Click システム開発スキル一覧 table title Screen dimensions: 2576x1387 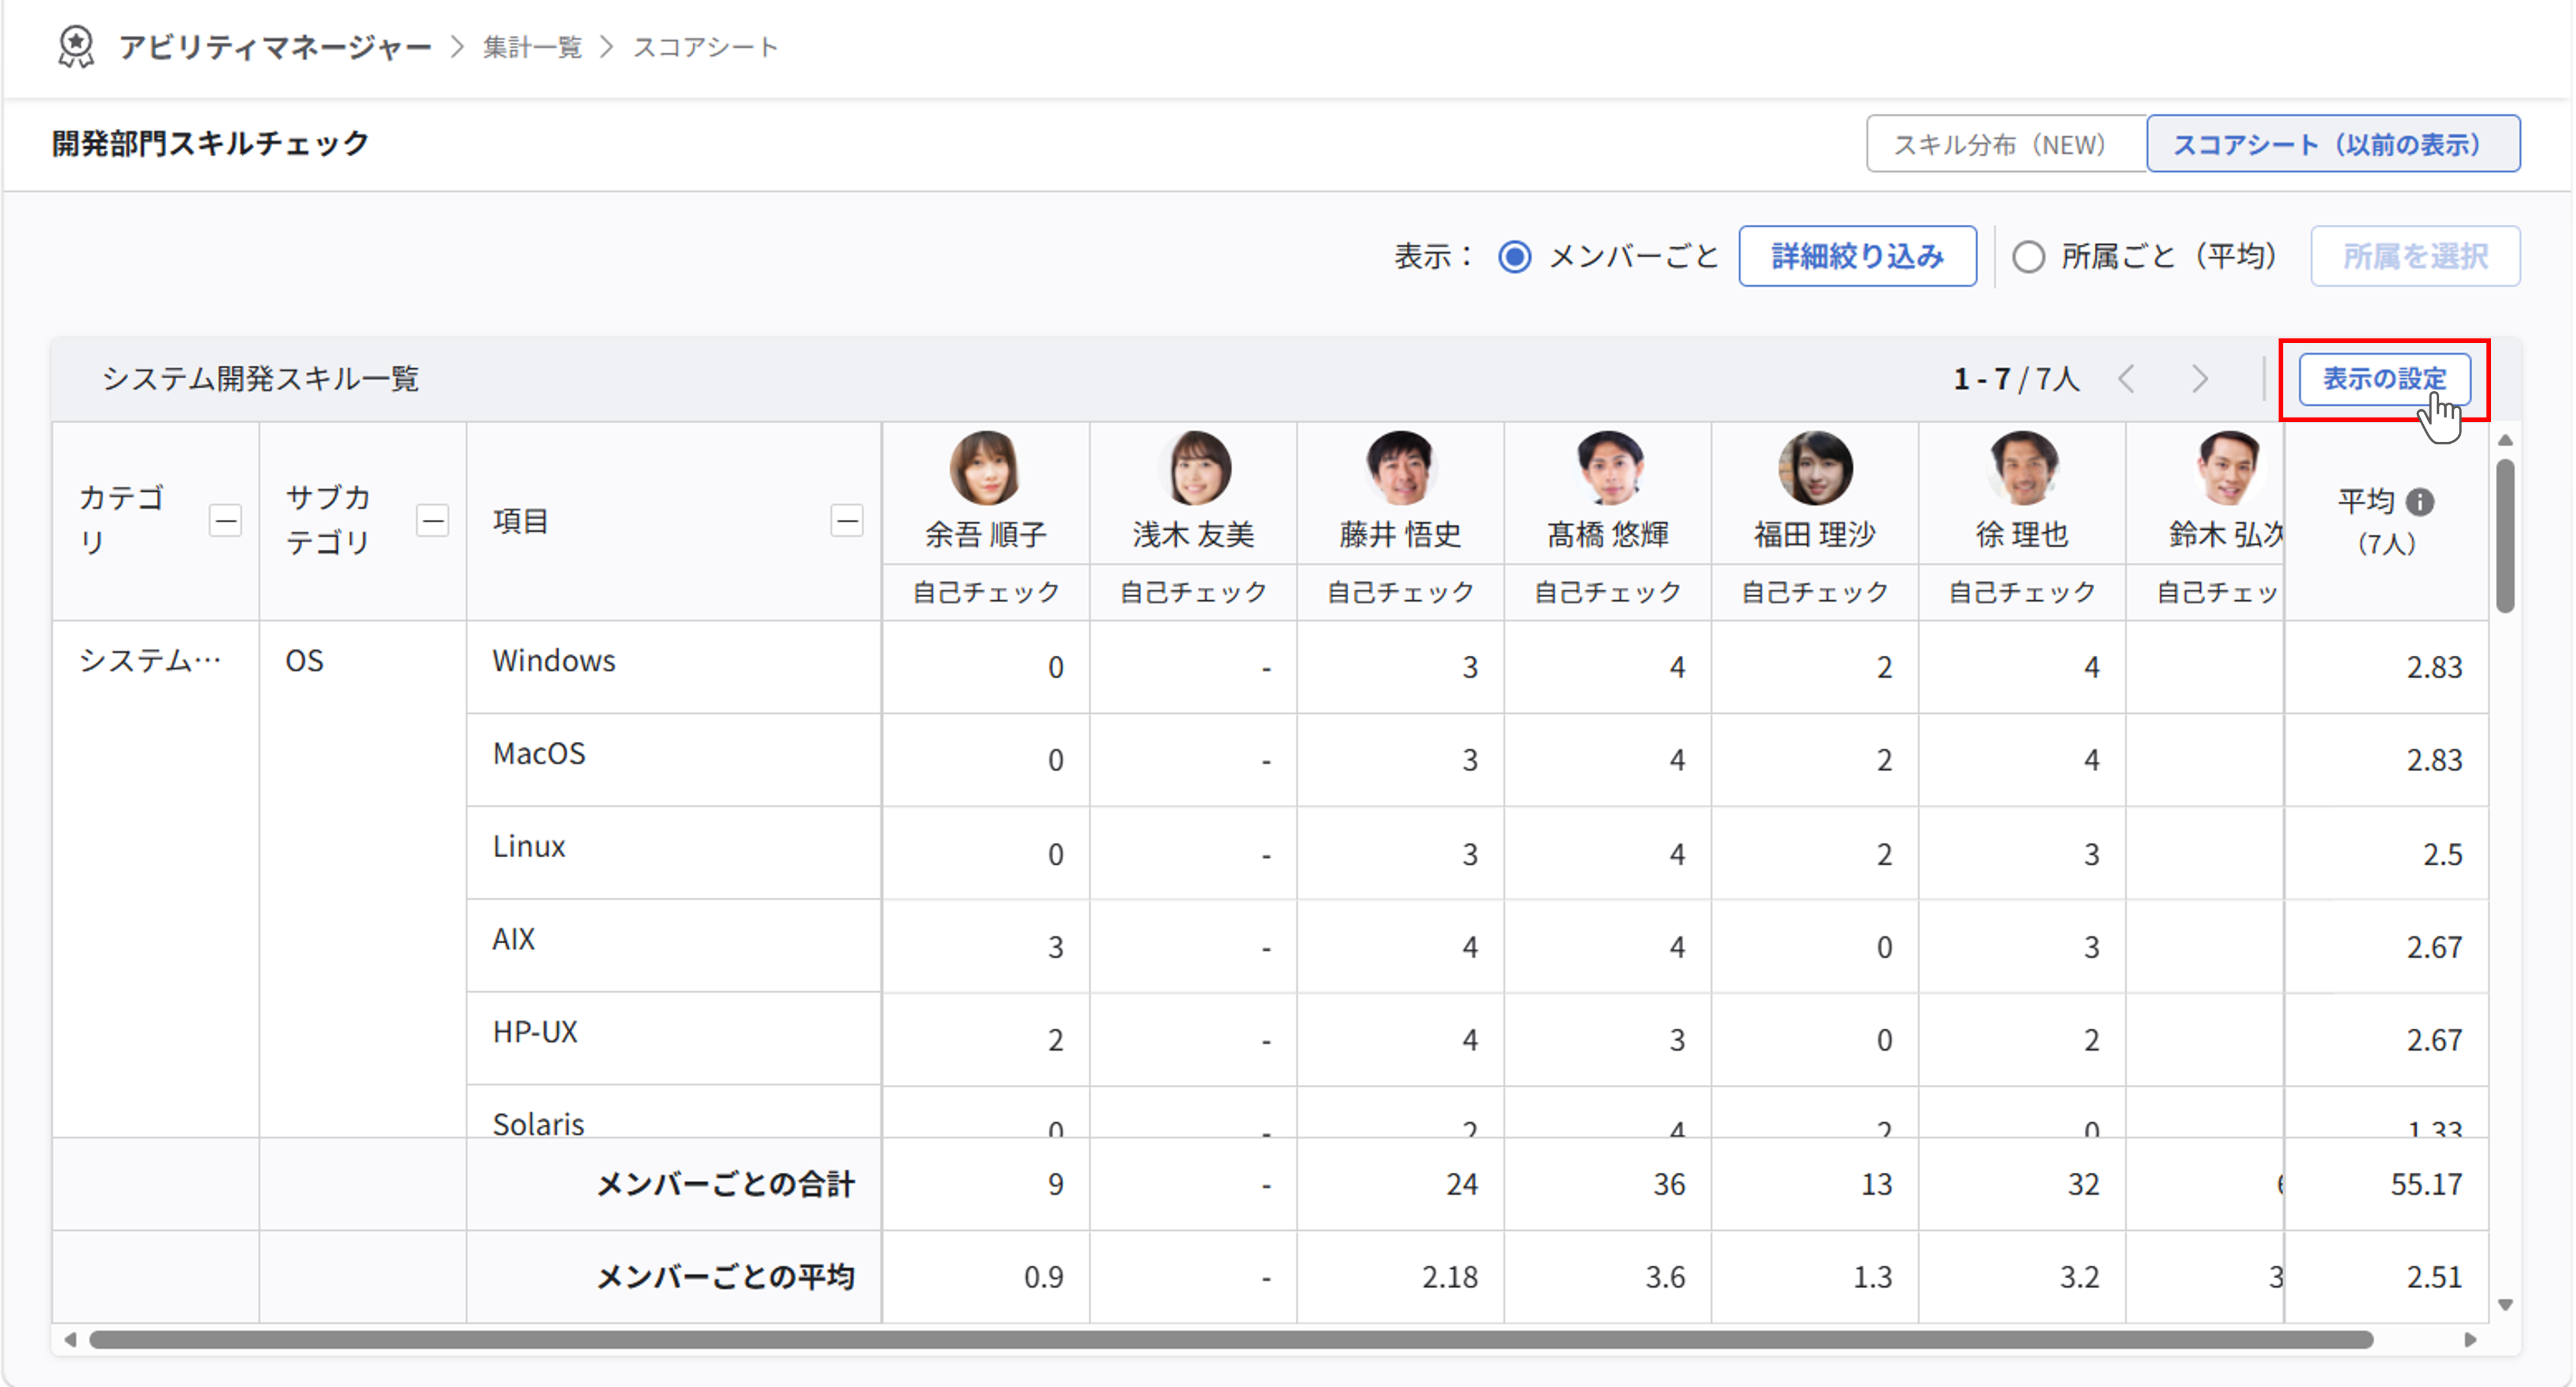(260, 379)
